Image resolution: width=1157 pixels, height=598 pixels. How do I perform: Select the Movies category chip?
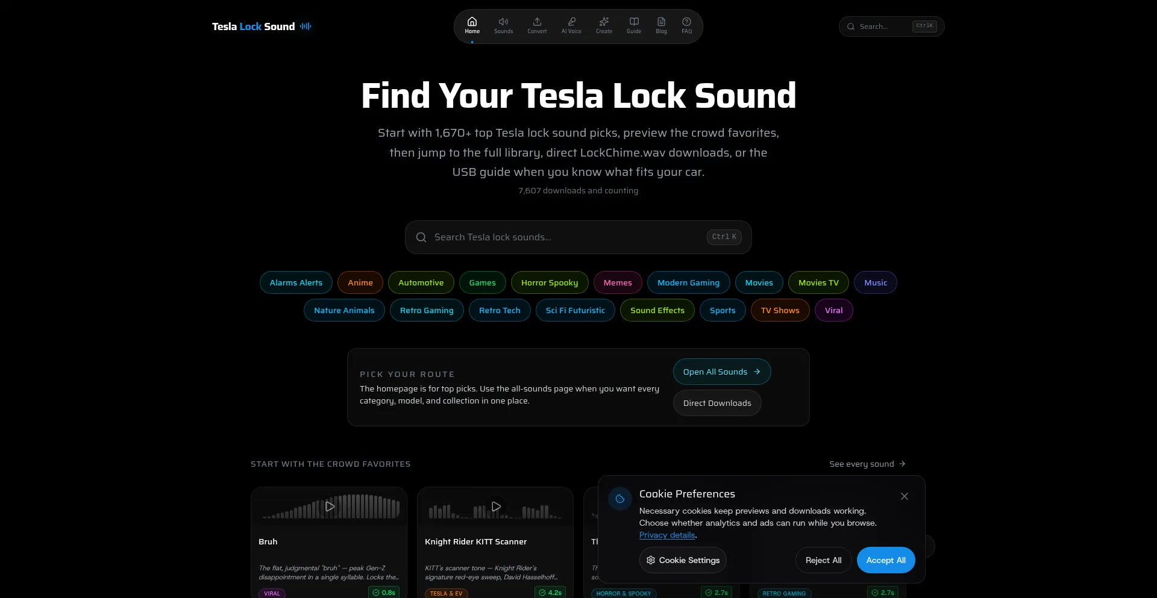[759, 282]
